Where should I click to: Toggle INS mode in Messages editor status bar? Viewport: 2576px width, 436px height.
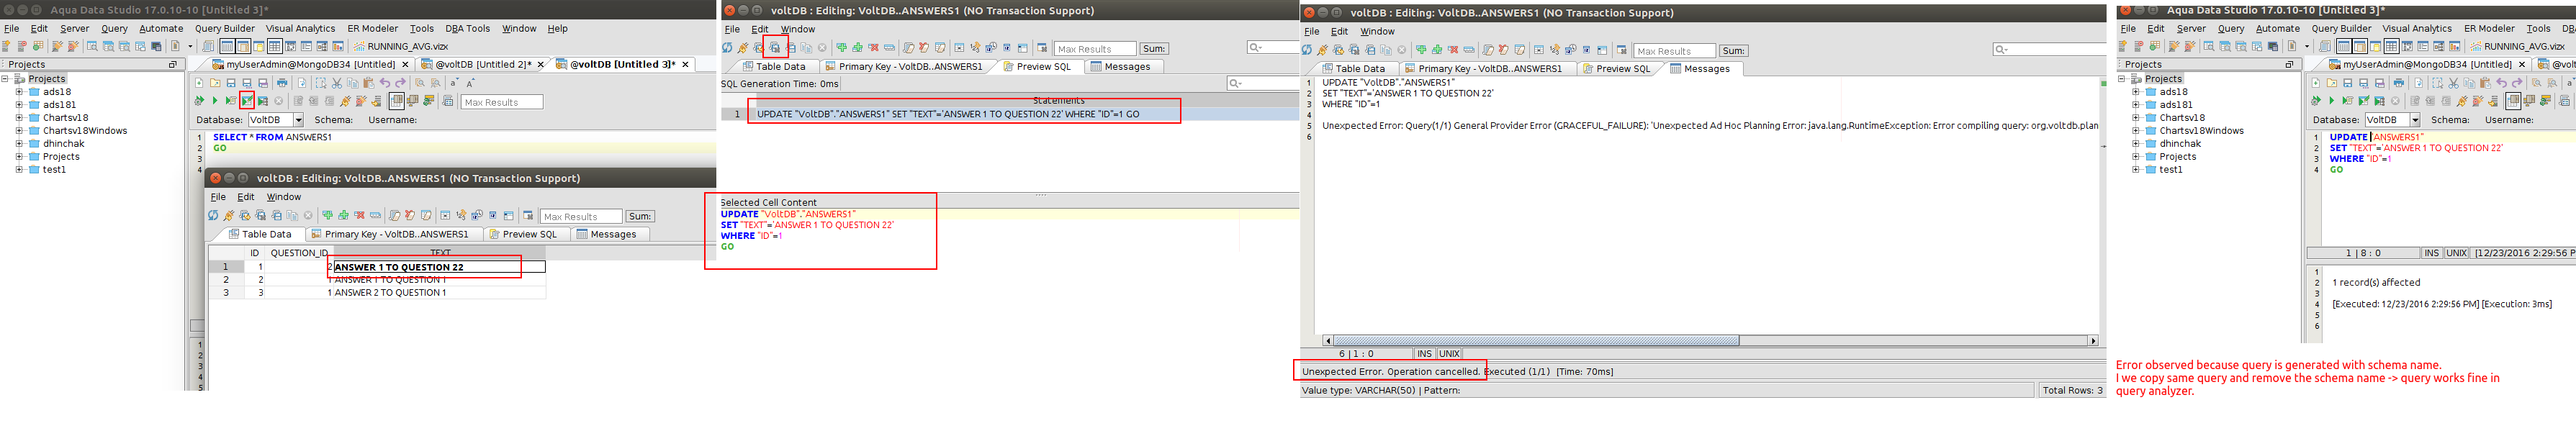tap(1424, 354)
